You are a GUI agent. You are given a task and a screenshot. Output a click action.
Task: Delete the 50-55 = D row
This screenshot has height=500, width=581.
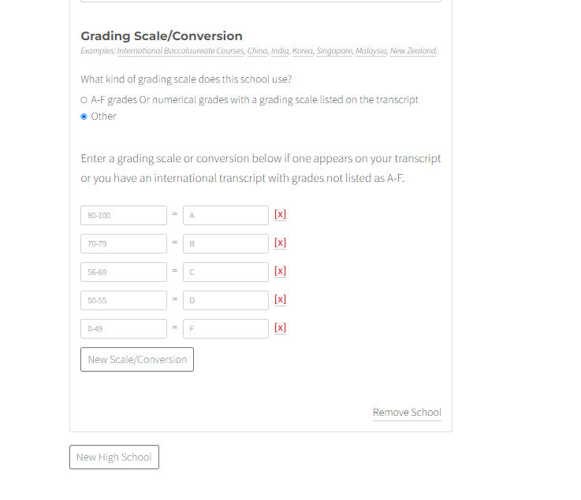280,299
